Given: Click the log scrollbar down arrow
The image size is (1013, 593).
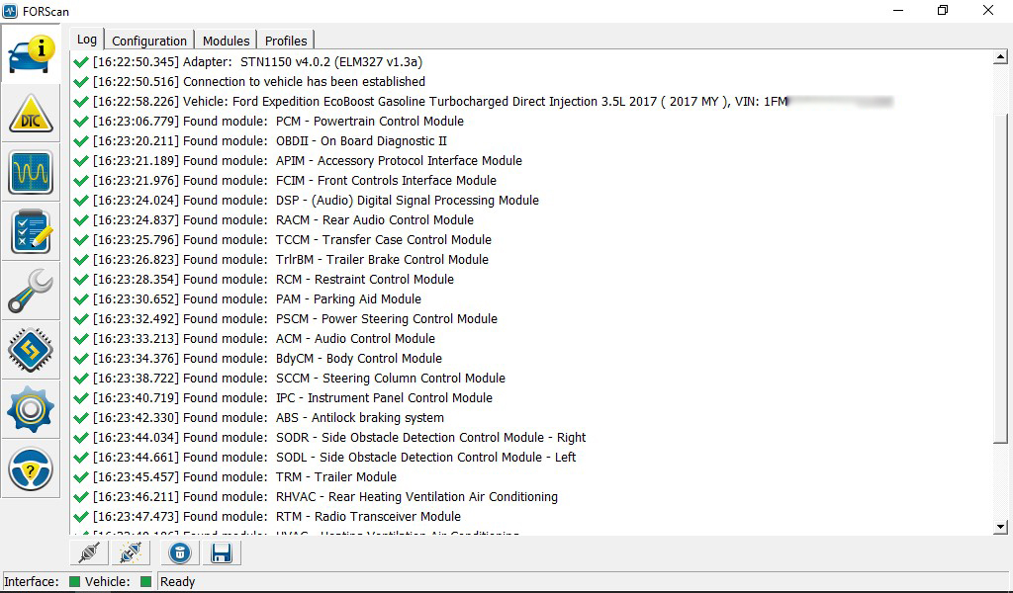Looking at the screenshot, I should (1000, 527).
